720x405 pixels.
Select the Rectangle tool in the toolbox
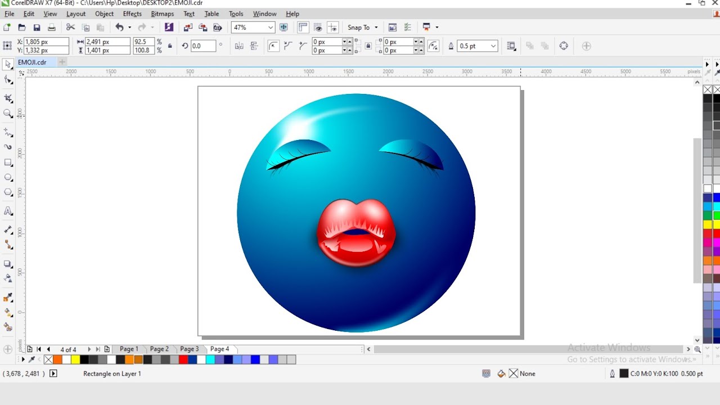[8, 163]
